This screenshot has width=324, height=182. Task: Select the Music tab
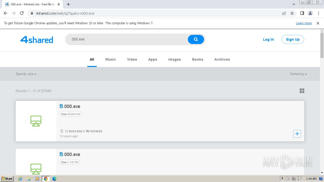(x=111, y=59)
